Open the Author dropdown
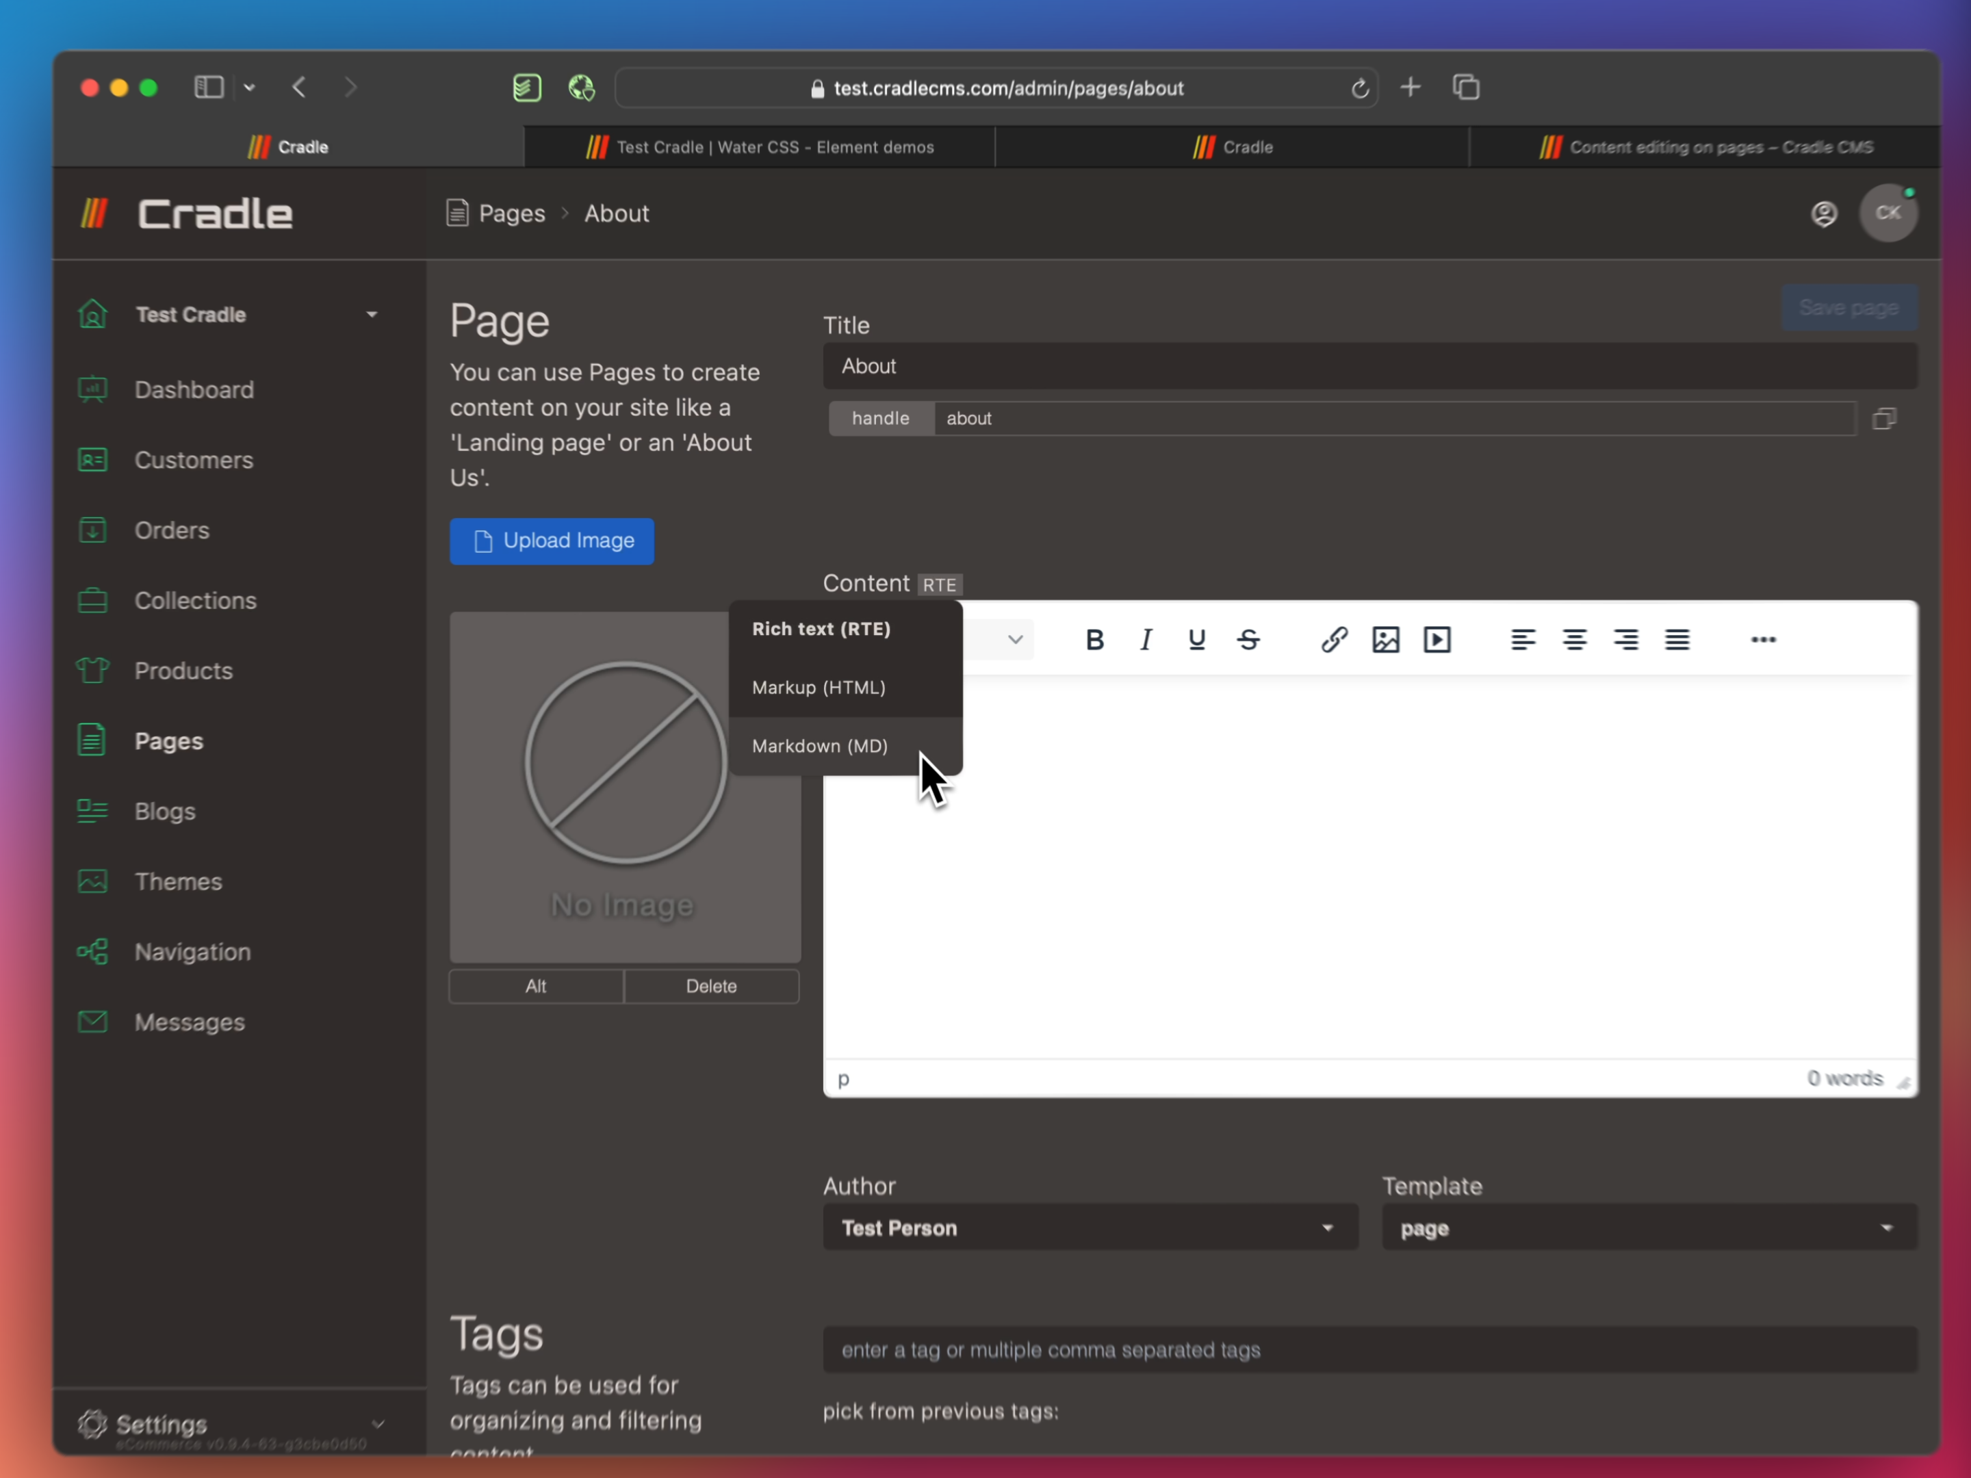Image resolution: width=1971 pixels, height=1478 pixels. 1090,1228
